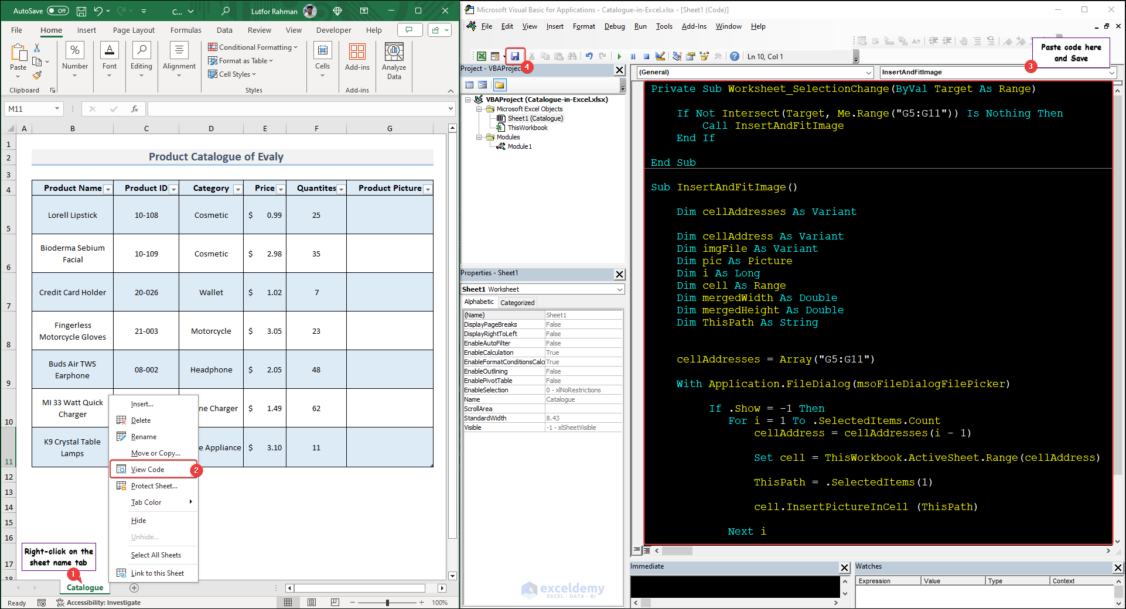Select View Code from the context menu
The height and width of the screenshot is (609, 1126).
click(x=148, y=470)
